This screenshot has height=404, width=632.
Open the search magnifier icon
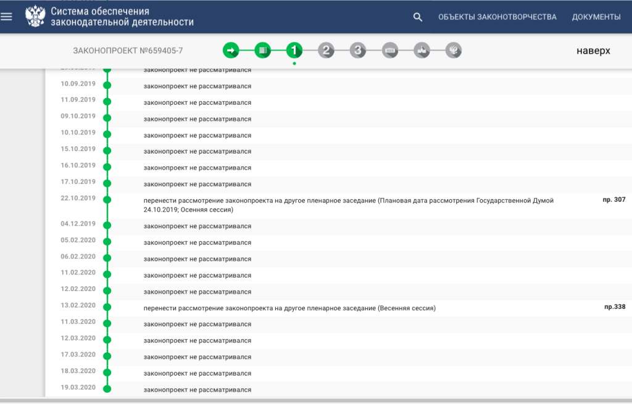pyautogui.click(x=418, y=17)
